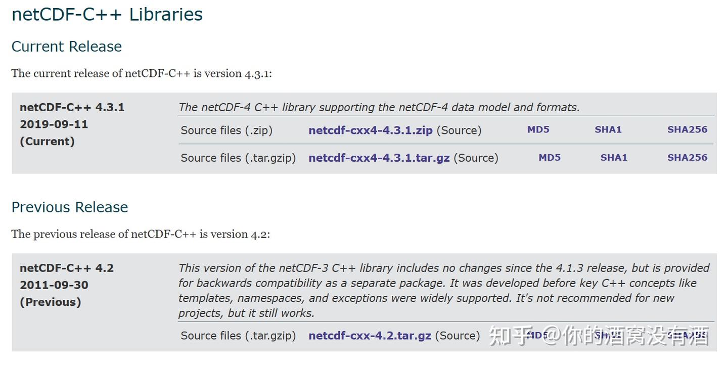Open MD5 checksum for the 4.3.1 tar.gz
Screen dimensions: 728x366
[549, 157]
